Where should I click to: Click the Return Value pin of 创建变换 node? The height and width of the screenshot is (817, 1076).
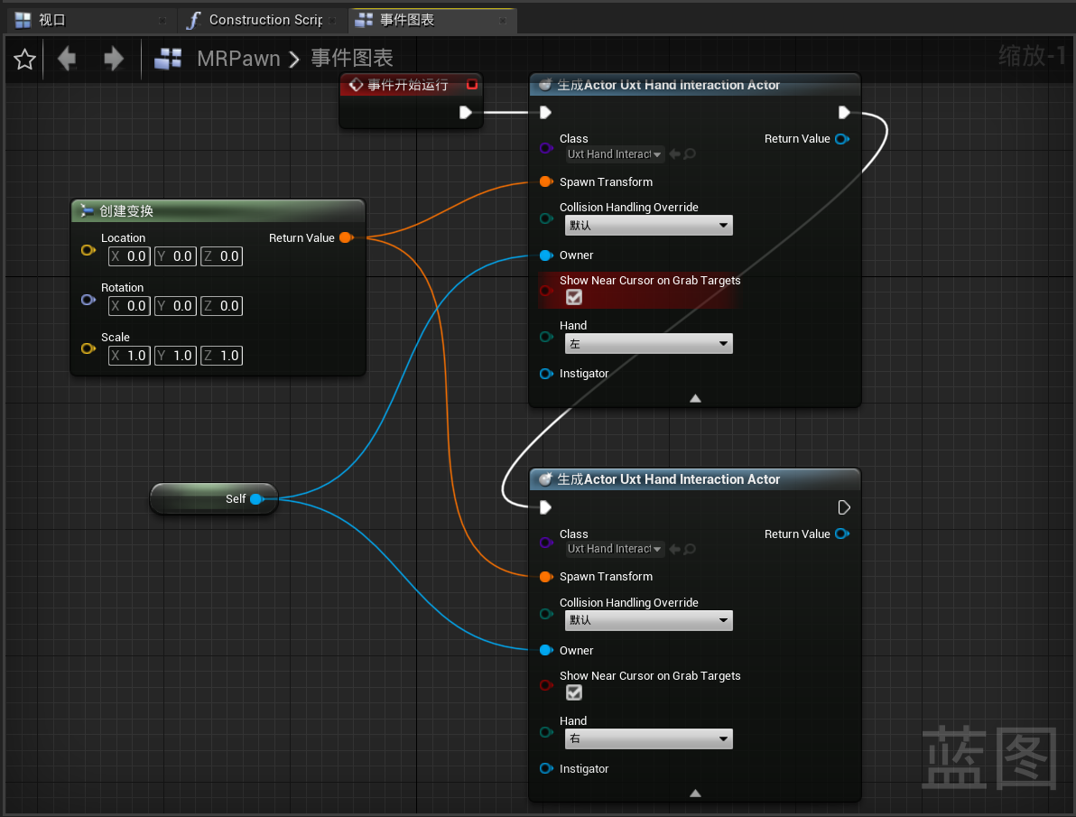pos(346,237)
